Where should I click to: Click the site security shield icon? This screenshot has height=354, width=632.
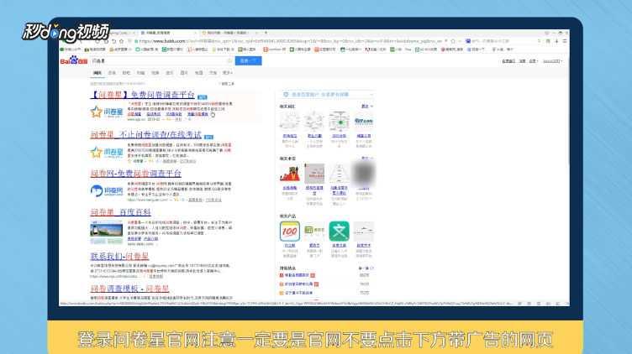[x=129, y=41]
